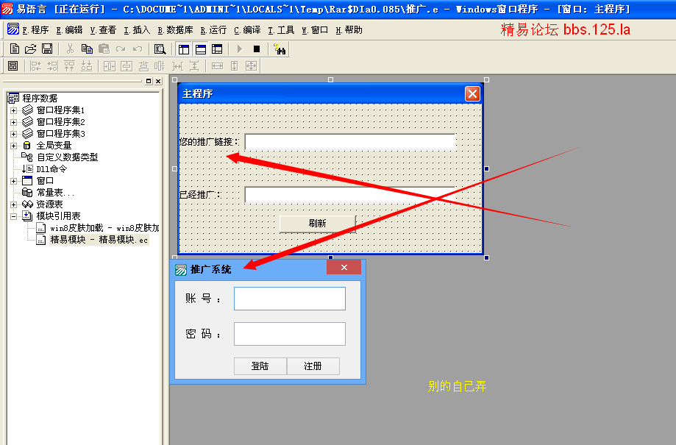
Task: Click the Undo arrow icon
Action: pos(138,49)
